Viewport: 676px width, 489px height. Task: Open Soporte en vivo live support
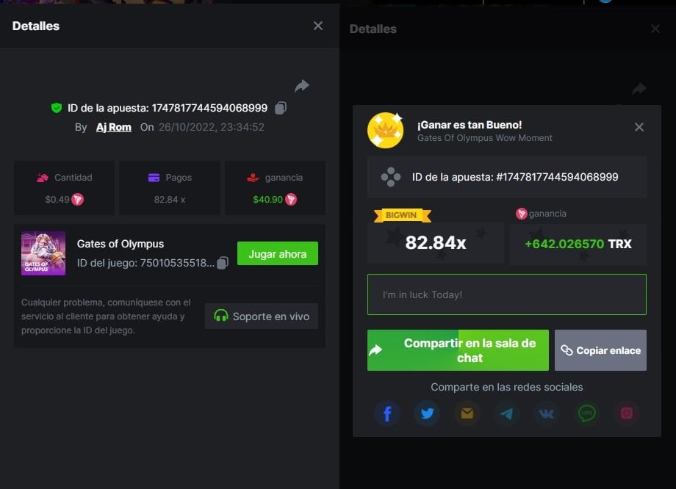[x=262, y=316]
